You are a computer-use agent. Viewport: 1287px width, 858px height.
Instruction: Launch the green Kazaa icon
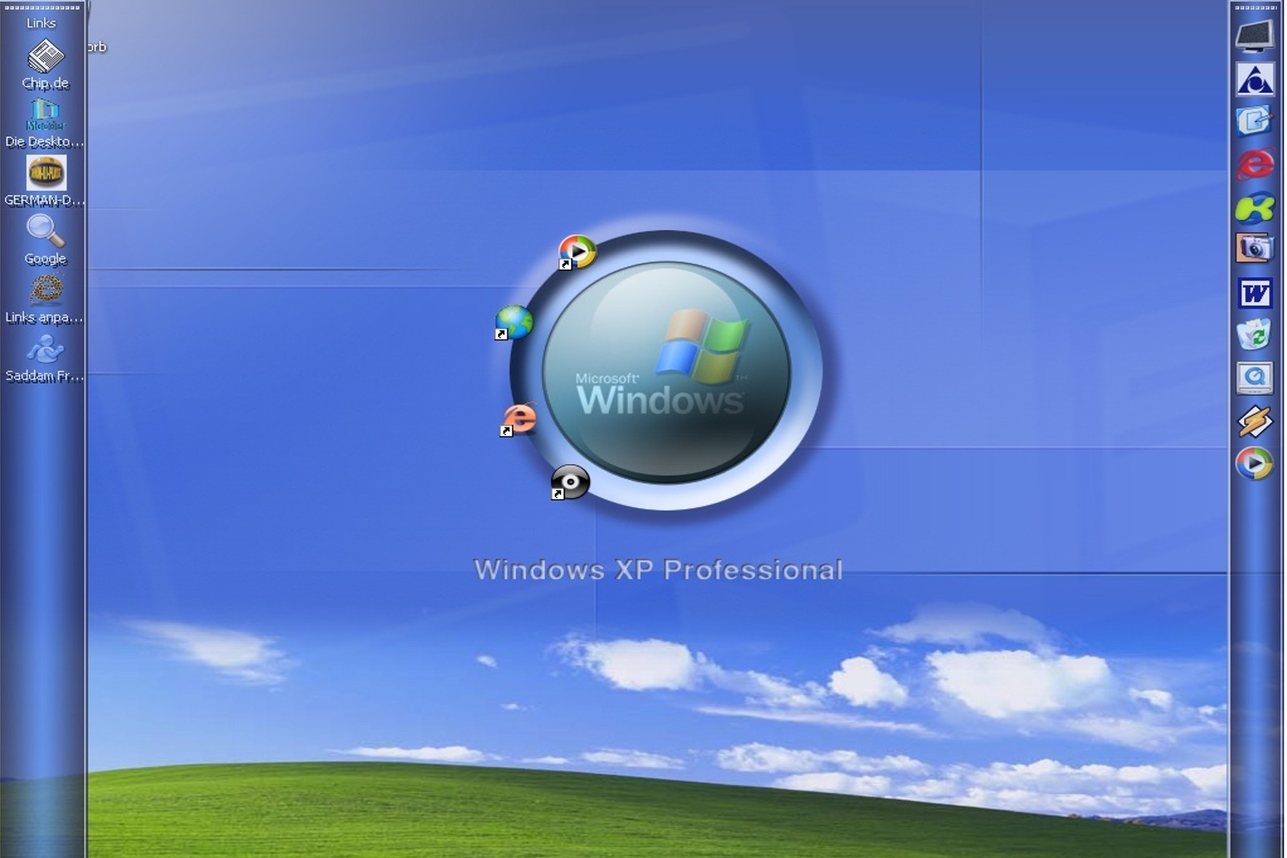click(1255, 207)
